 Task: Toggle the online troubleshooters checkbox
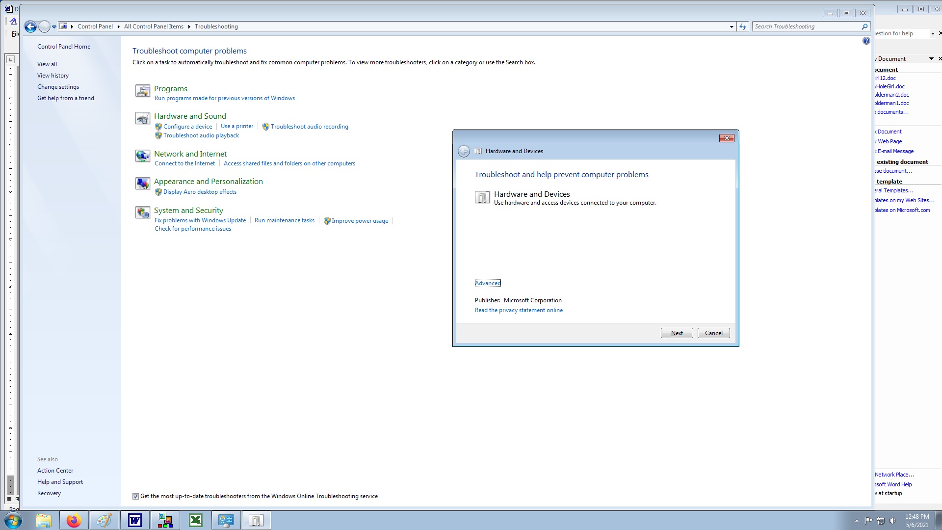[x=135, y=496]
